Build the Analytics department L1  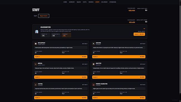(x=119, y=77)
